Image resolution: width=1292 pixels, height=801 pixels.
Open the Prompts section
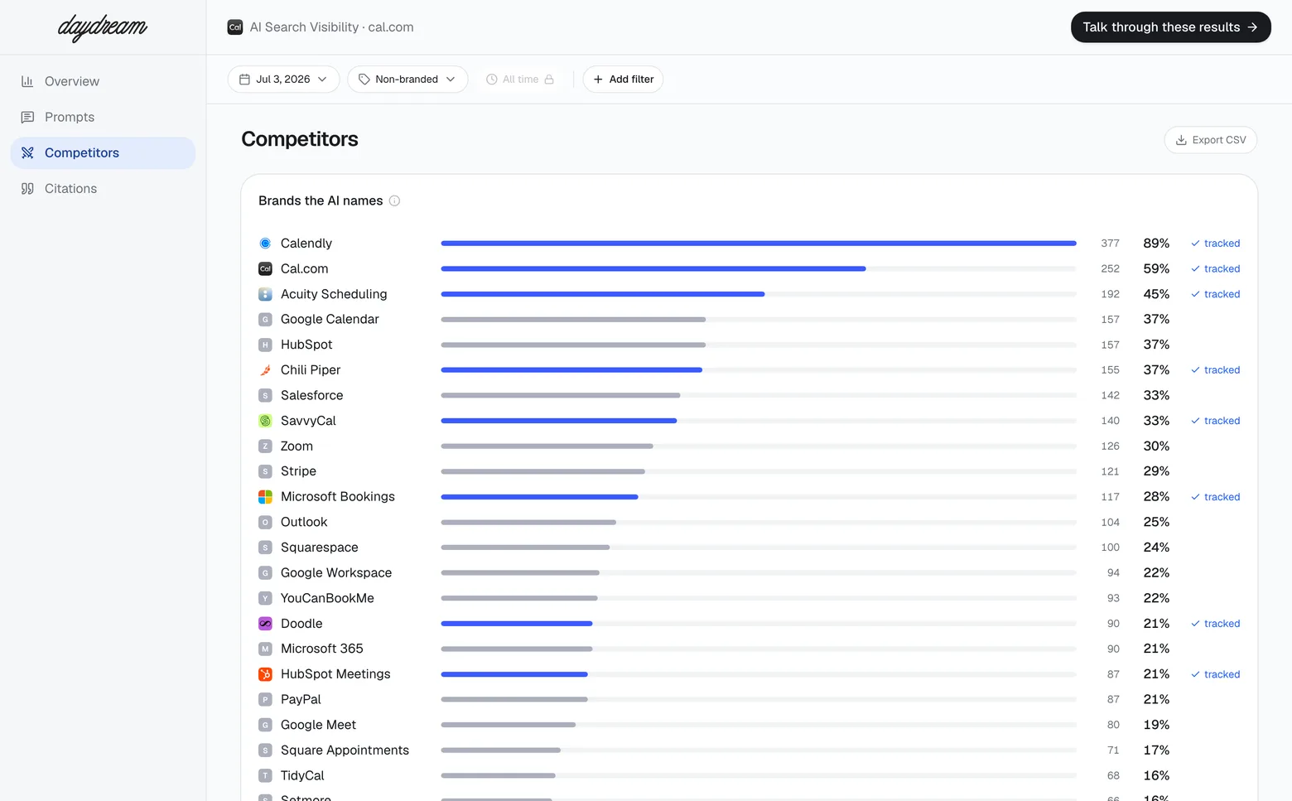coord(103,117)
